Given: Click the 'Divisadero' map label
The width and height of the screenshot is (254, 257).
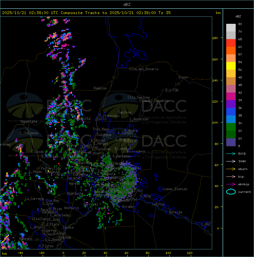Looking at the screenshot, I should pos(136,151).
